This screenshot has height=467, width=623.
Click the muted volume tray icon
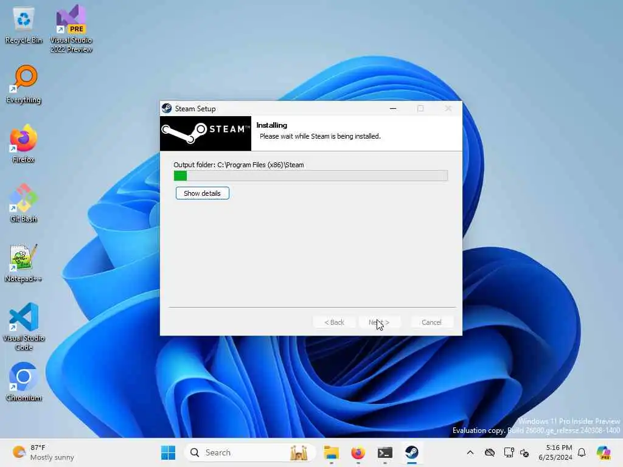[x=524, y=452]
